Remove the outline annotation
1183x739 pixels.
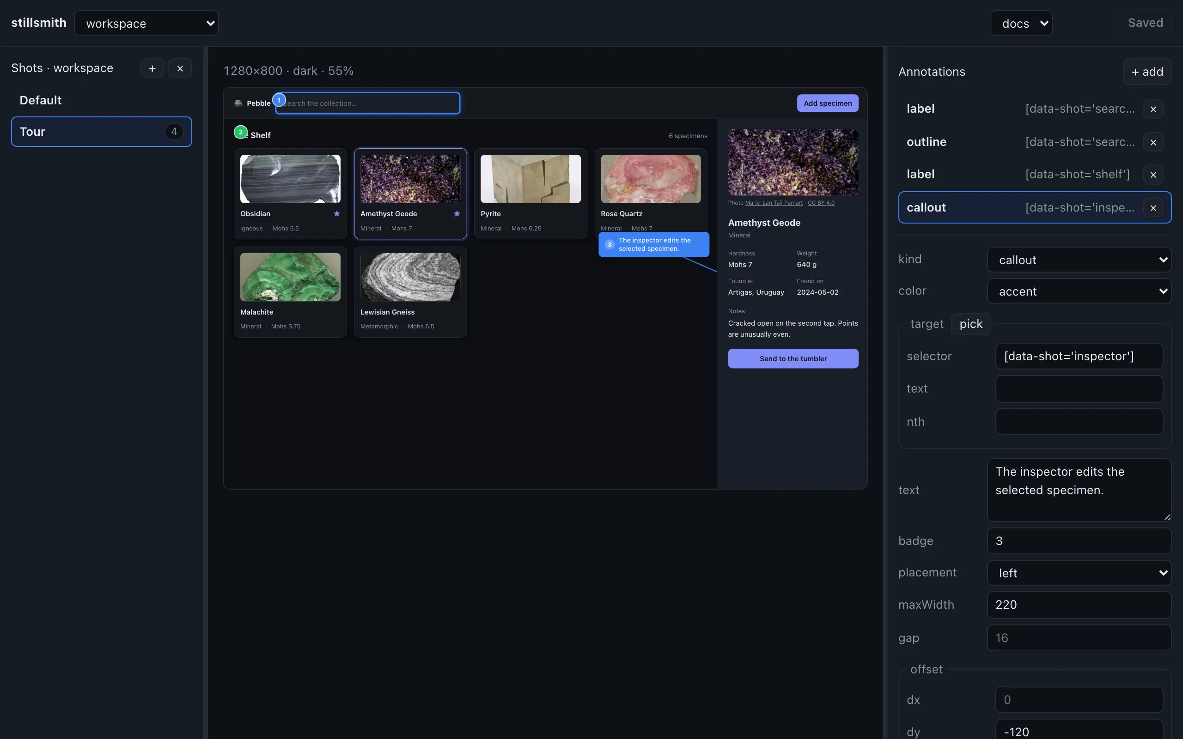click(x=1153, y=142)
